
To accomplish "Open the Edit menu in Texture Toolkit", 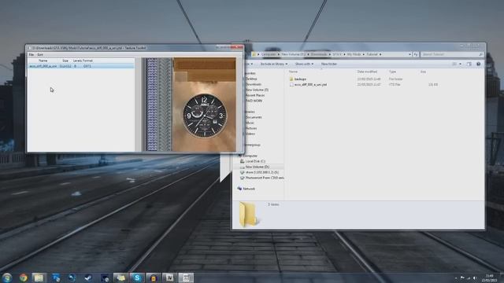I will (40, 55).
